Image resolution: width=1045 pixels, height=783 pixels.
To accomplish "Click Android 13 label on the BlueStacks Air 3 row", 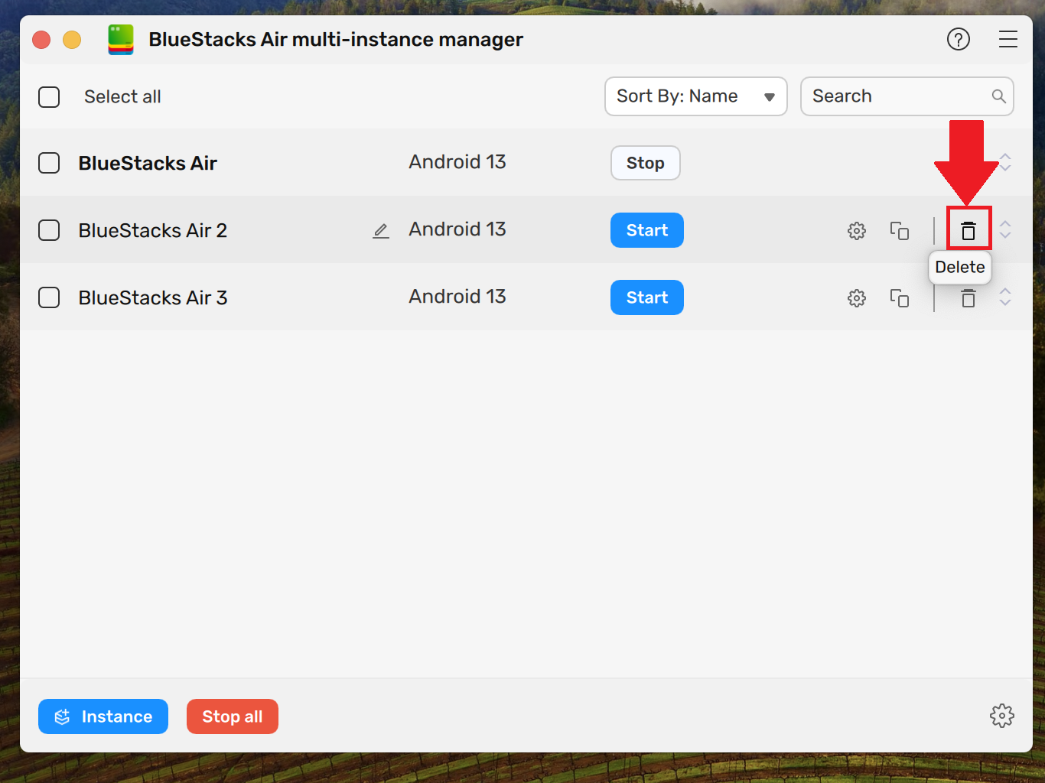I will point(457,297).
